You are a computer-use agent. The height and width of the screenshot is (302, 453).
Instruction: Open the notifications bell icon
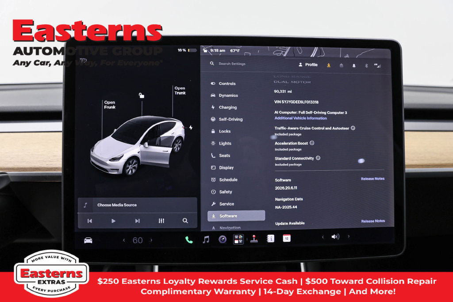click(353, 65)
